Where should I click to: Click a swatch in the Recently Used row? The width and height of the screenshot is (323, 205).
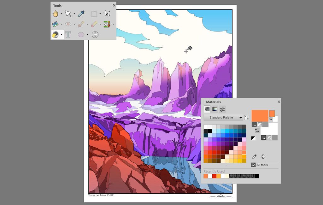[x=205, y=176]
